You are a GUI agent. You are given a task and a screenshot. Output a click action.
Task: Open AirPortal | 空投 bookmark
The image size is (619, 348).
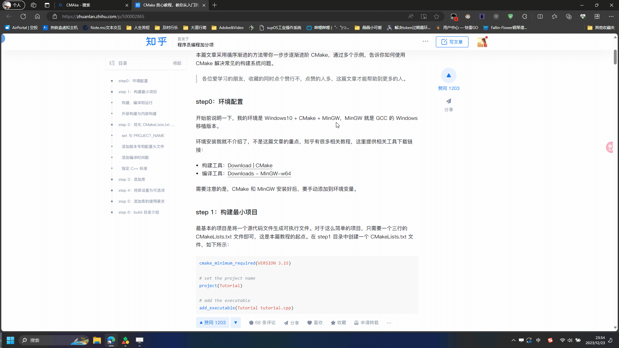coord(21,28)
